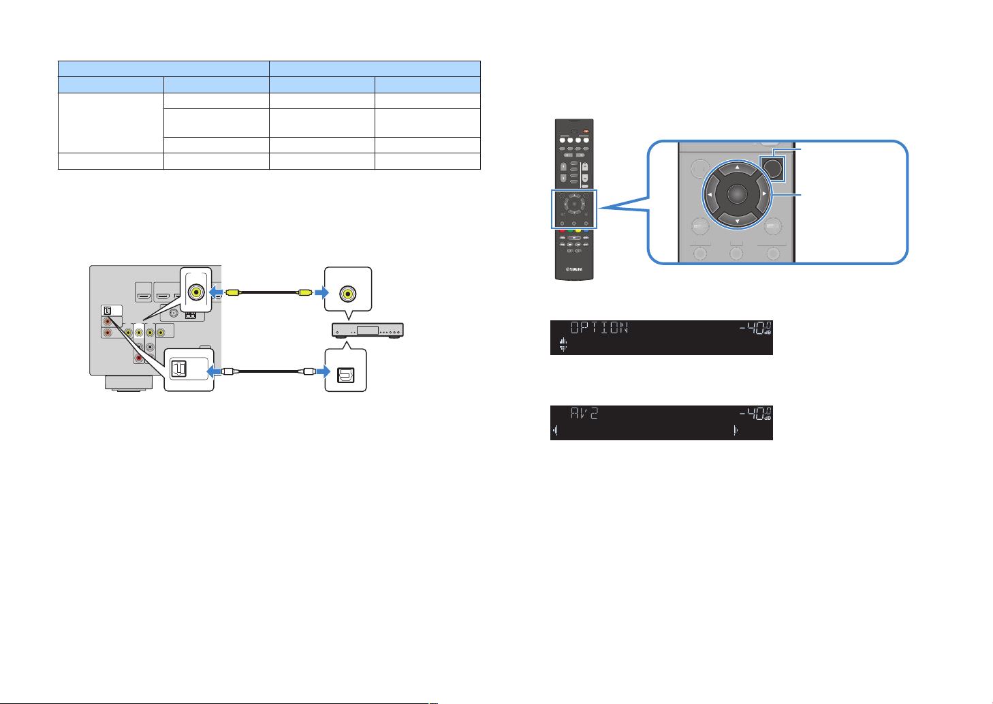
Task: Click the right cursor key on the enlarged remote
Action: tap(763, 194)
